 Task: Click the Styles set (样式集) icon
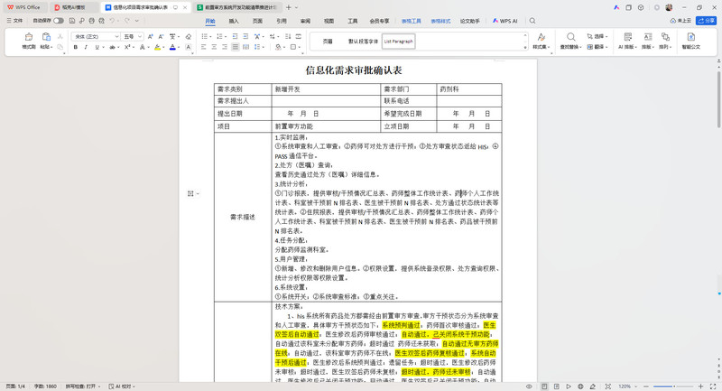(x=541, y=37)
